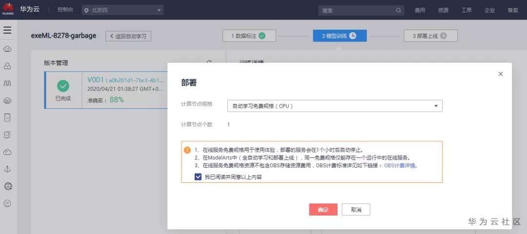Open the sidebar cloud server icon
The height and width of the screenshot is (234, 527).
(7, 100)
